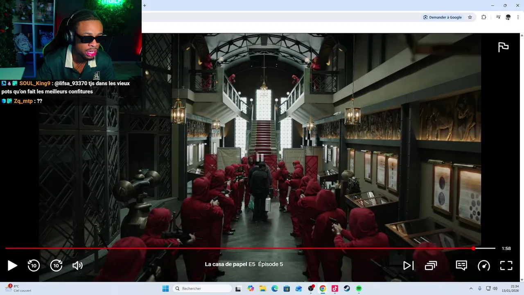Open the playback speed control
This screenshot has height=295, width=524.
click(484, 265)
